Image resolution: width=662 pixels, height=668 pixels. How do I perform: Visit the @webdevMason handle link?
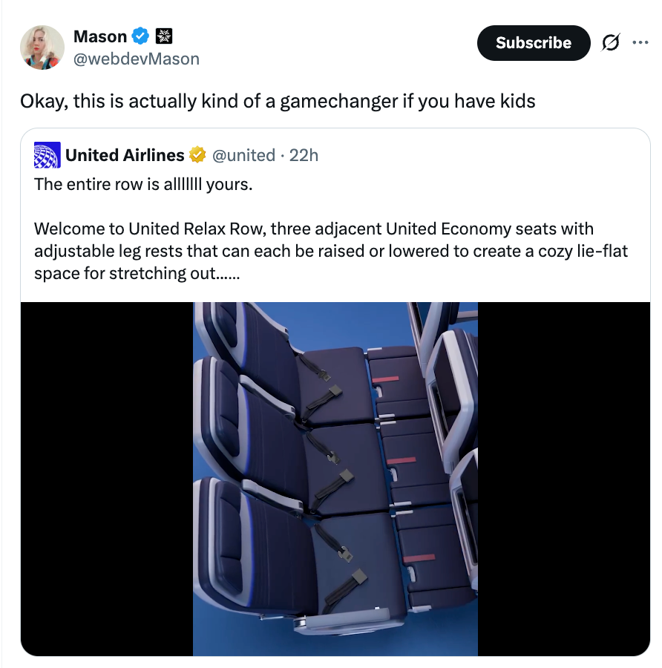click(x=137, y=59)
